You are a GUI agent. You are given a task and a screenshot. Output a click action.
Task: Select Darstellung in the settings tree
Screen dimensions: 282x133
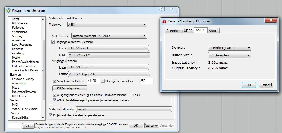coord(17,53)
